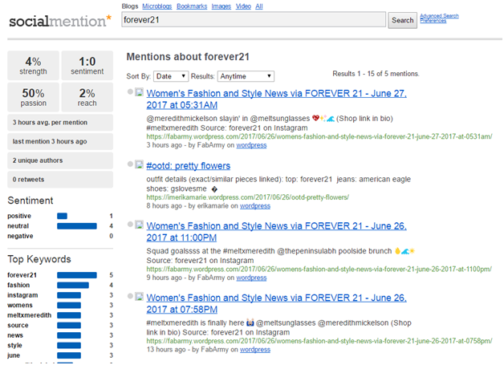Click the positive sentiment bar

point(62,216)
